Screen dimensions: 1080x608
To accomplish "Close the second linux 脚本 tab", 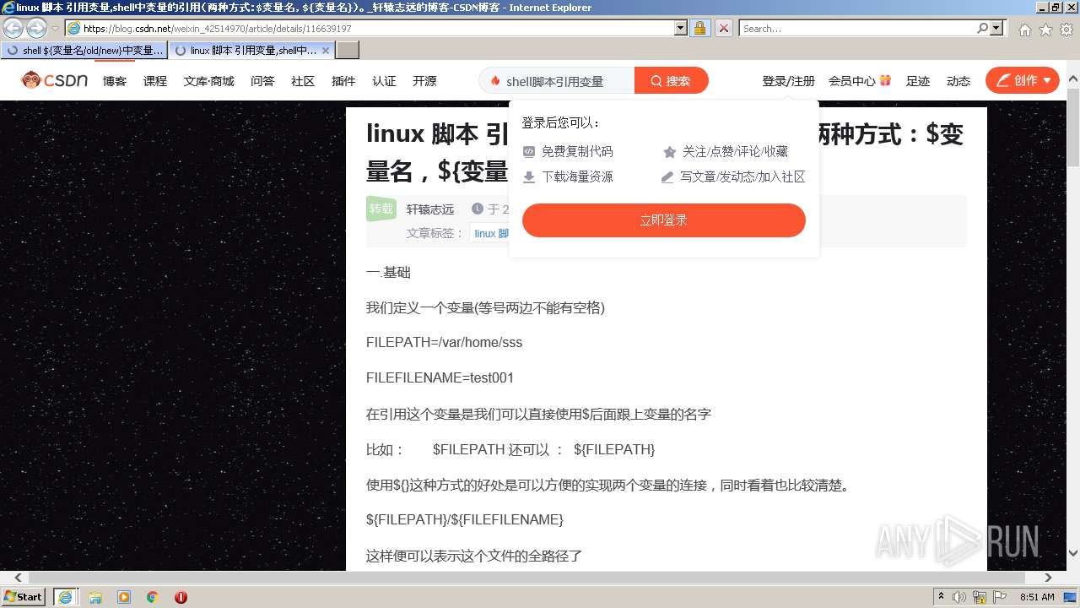I will [326, 51].
